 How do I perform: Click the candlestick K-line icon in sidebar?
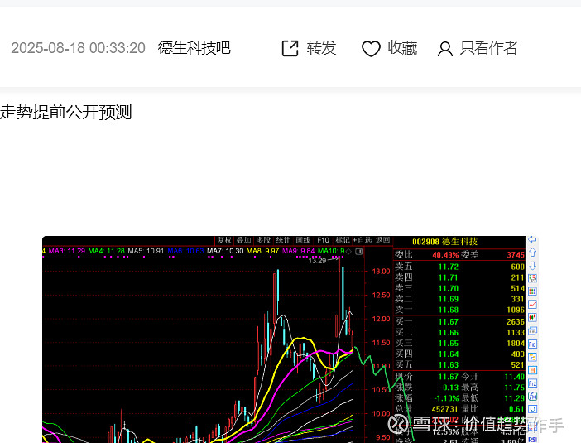[x=532, y=317]
